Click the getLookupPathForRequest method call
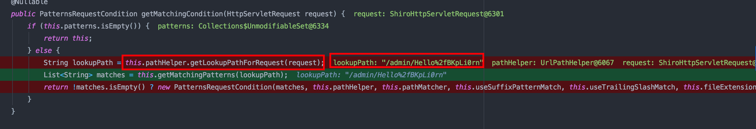Screen dimensions: 756x129 pos(237,63)
